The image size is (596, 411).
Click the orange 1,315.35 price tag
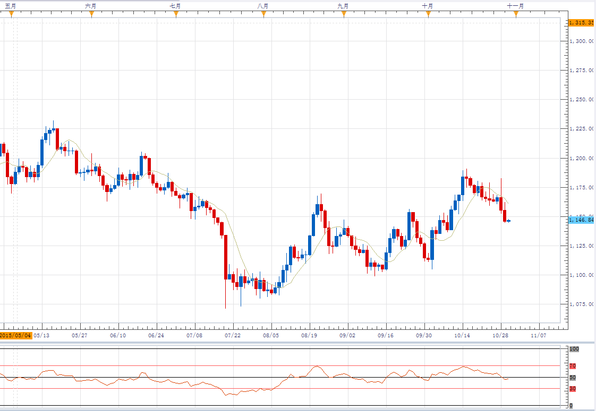click(582, 23)
